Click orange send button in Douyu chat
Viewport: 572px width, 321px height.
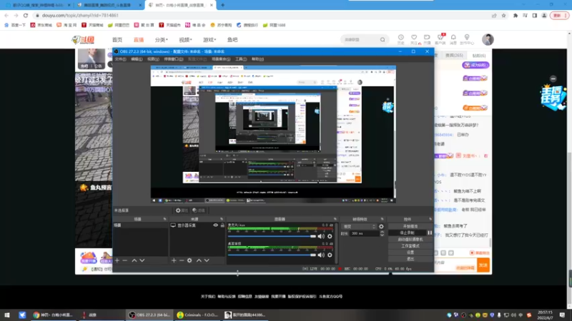[x=483, y=265]
